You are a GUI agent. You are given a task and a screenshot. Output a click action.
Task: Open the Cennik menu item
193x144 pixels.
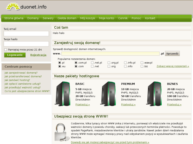click(123, 18)
